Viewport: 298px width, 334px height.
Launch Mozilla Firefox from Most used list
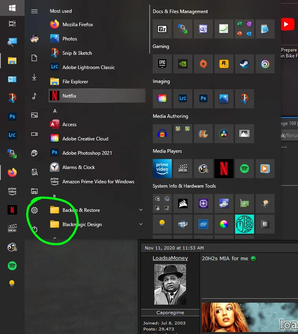97,25
